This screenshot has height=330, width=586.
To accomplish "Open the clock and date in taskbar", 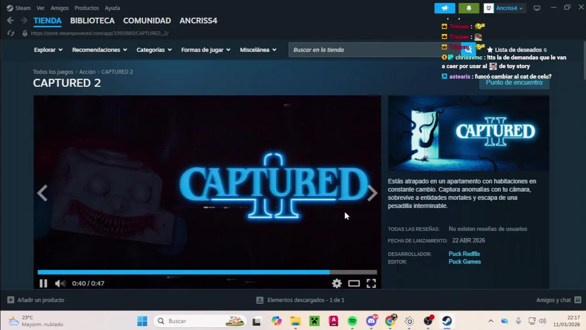I will point(566,321).
